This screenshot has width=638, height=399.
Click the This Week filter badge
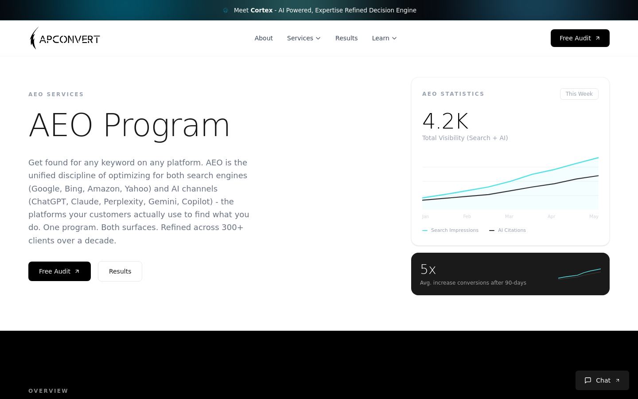pos(579,94)
